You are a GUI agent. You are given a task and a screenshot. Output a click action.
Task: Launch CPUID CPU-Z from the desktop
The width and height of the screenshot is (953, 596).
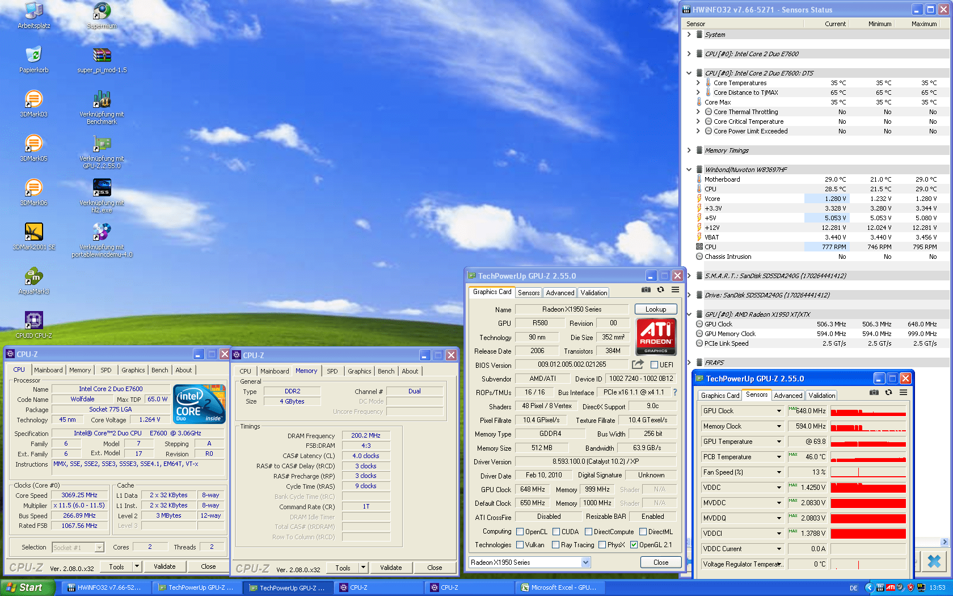point(33,321)
